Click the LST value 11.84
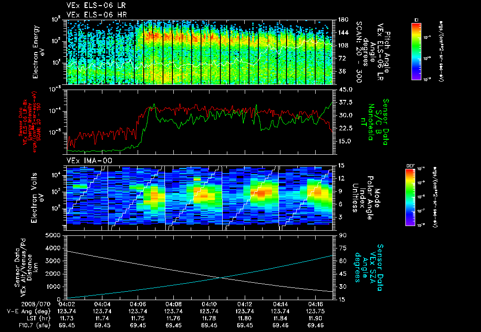This screenshot has width=481, height=332. (280, 318)
